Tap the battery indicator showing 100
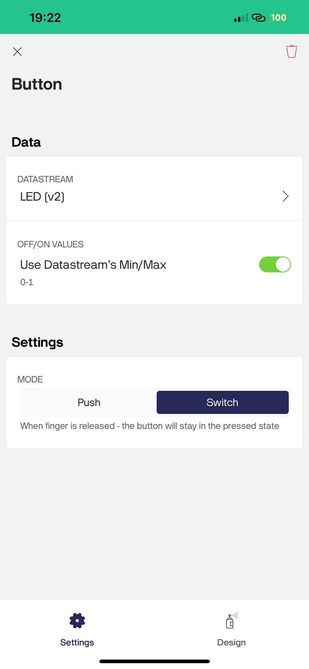The image size is (309, 669). coord(278,18)
